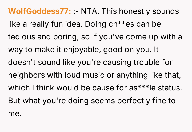Click the word NTA in the comment

click(89, 11)
